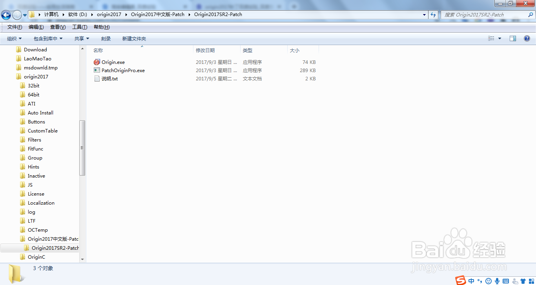Sort by the 类型 column header
Screen dimensions: 536x285
[264, 50]
